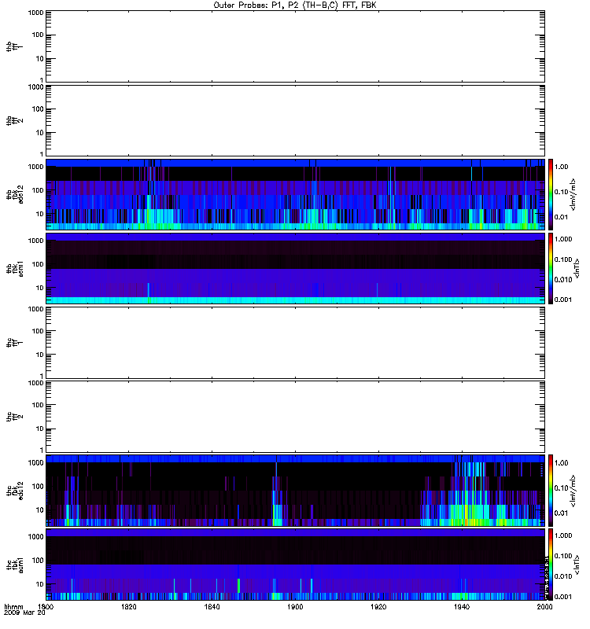Click the "1940" time axis label
The height and width of the screenshot is (629, 590).
pos(462,606)
